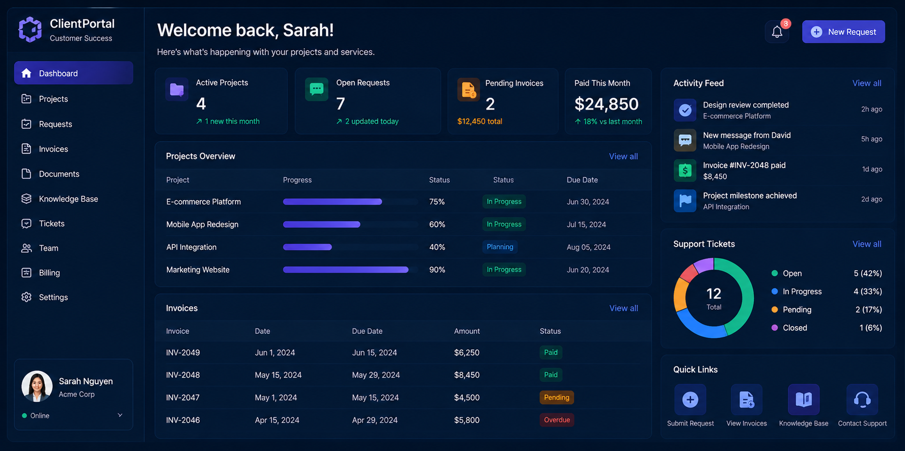Click Sarah Nguyen's profile avatar
The width and height of the screenshot is (905, 451).
point(37,386)
